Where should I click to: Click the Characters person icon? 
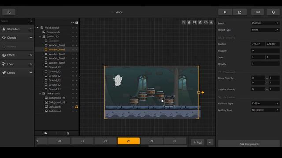pyautogui.click(x=4, y=29)
